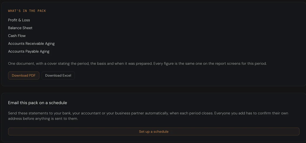Open Set up a schedule

pyautogui.click(x=154, y=131)
